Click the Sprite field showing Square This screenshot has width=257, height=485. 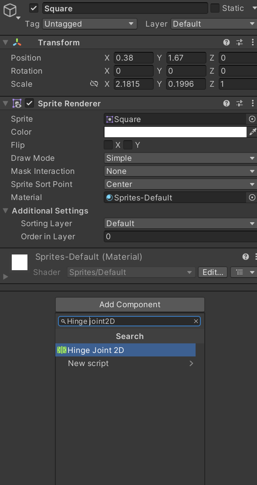coord(176,119)
